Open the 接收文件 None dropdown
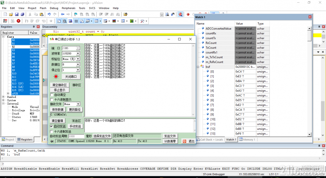The image size is (326, 178). (x=78, y=104)
